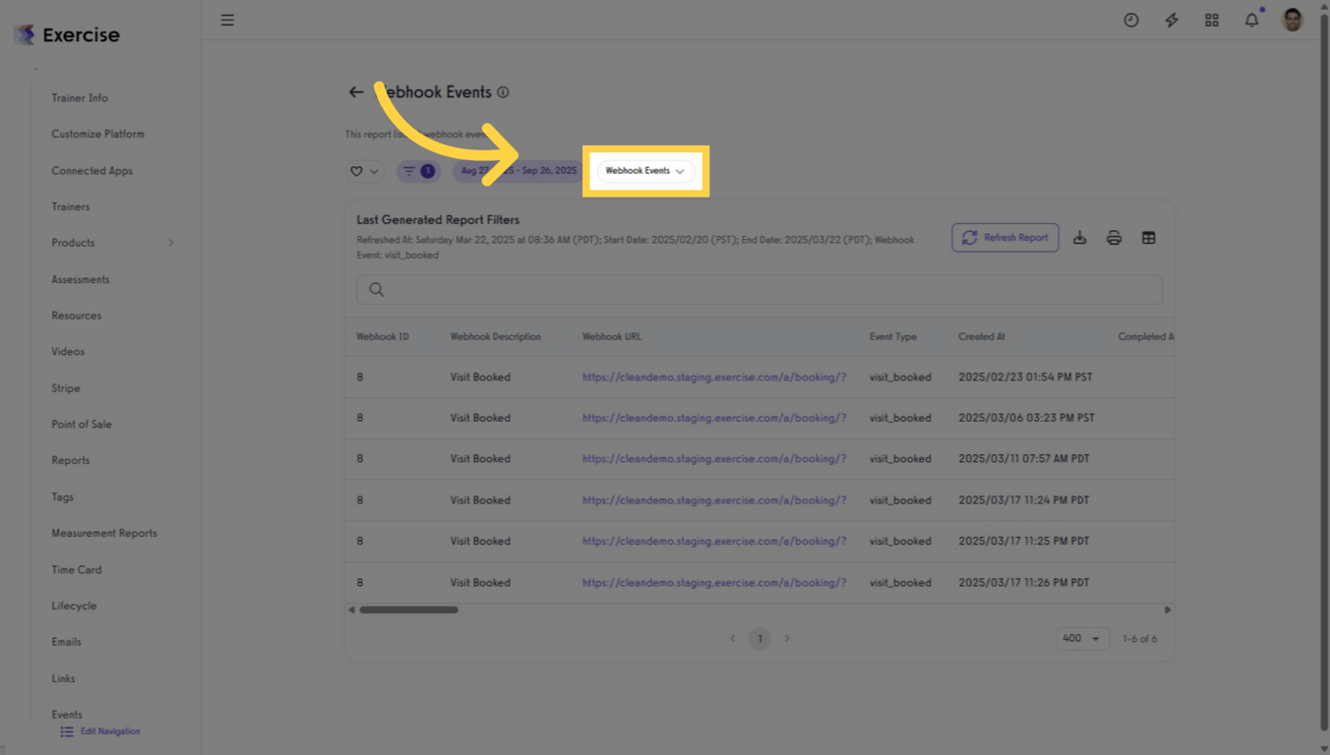Image resolution: width=1330 pixels, height=755 pixels.
Task: Download the webhook events report
Action: pos(1080,237)
